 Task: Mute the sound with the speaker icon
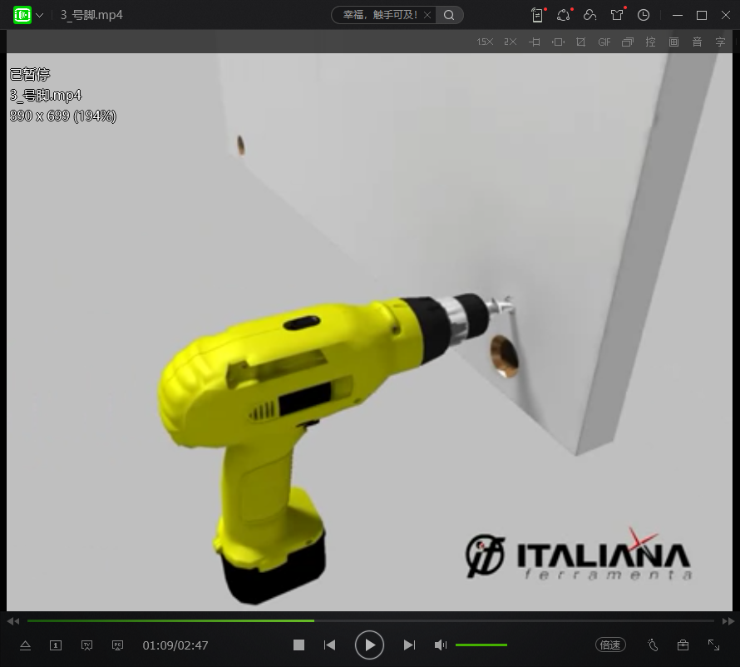441,645
